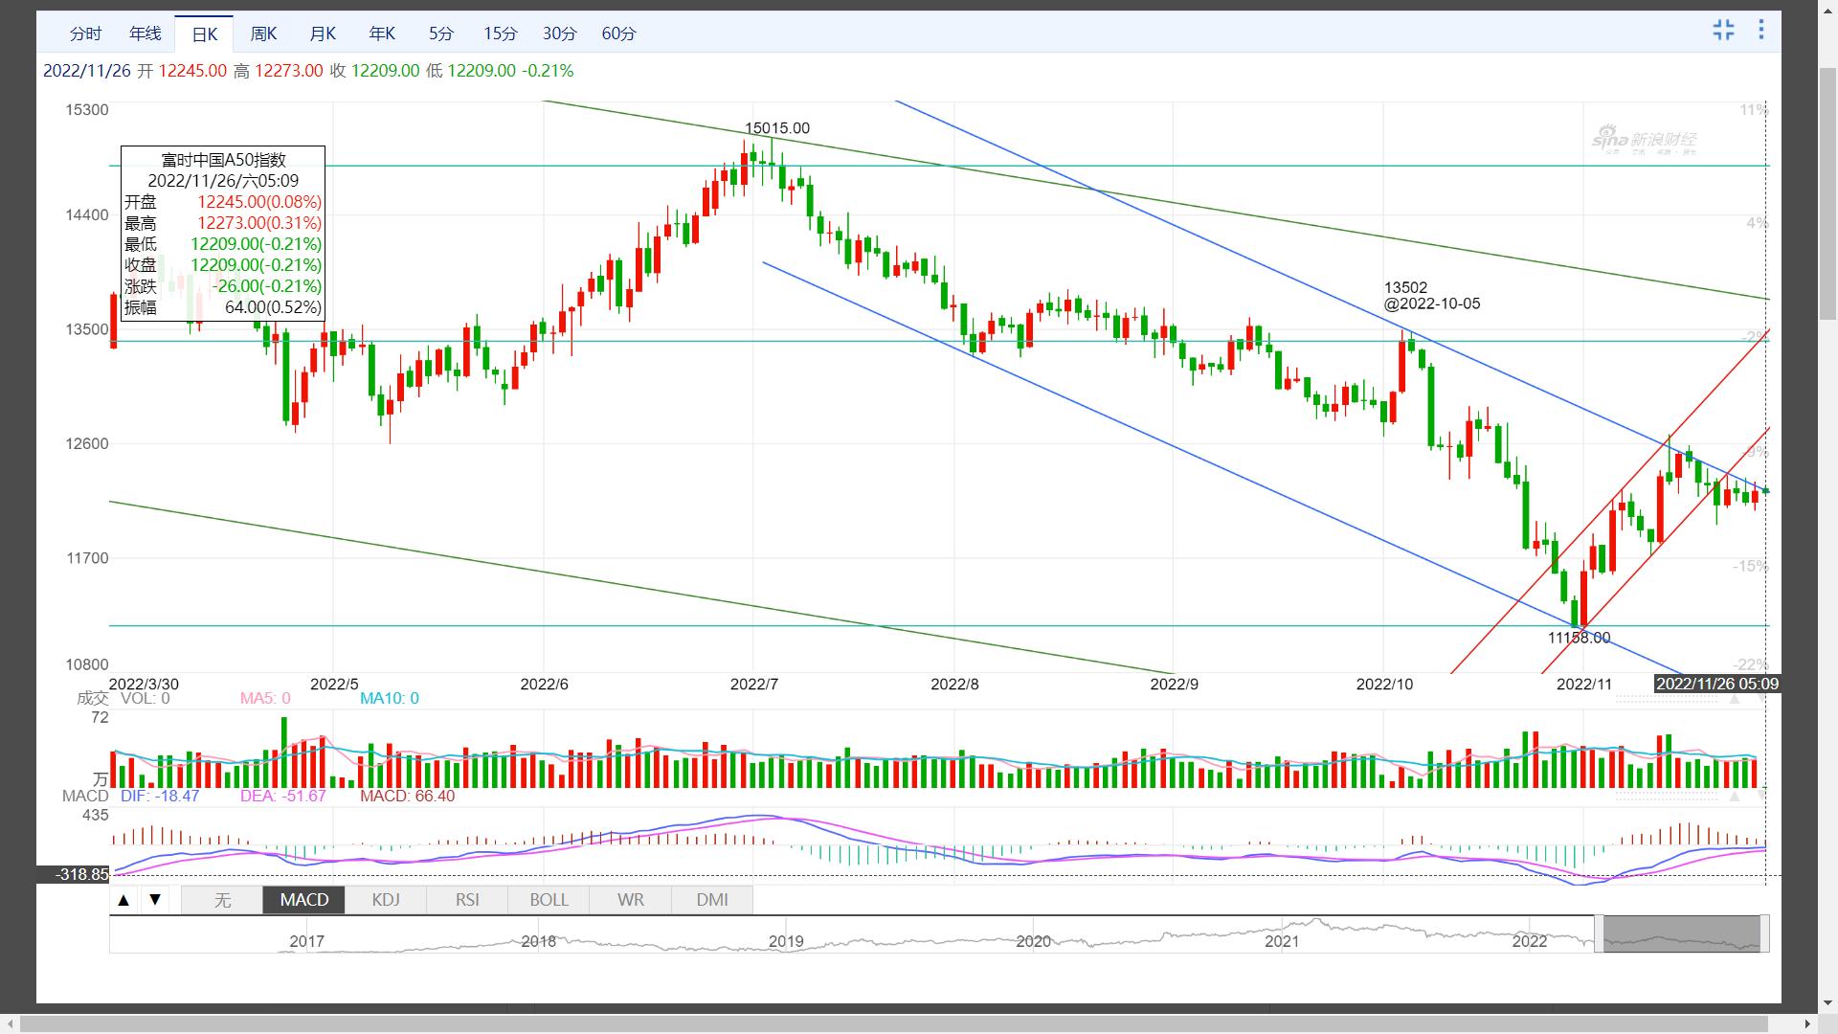
Task: Click the up triangle indicator panel button
Action: tap(123, 900)
